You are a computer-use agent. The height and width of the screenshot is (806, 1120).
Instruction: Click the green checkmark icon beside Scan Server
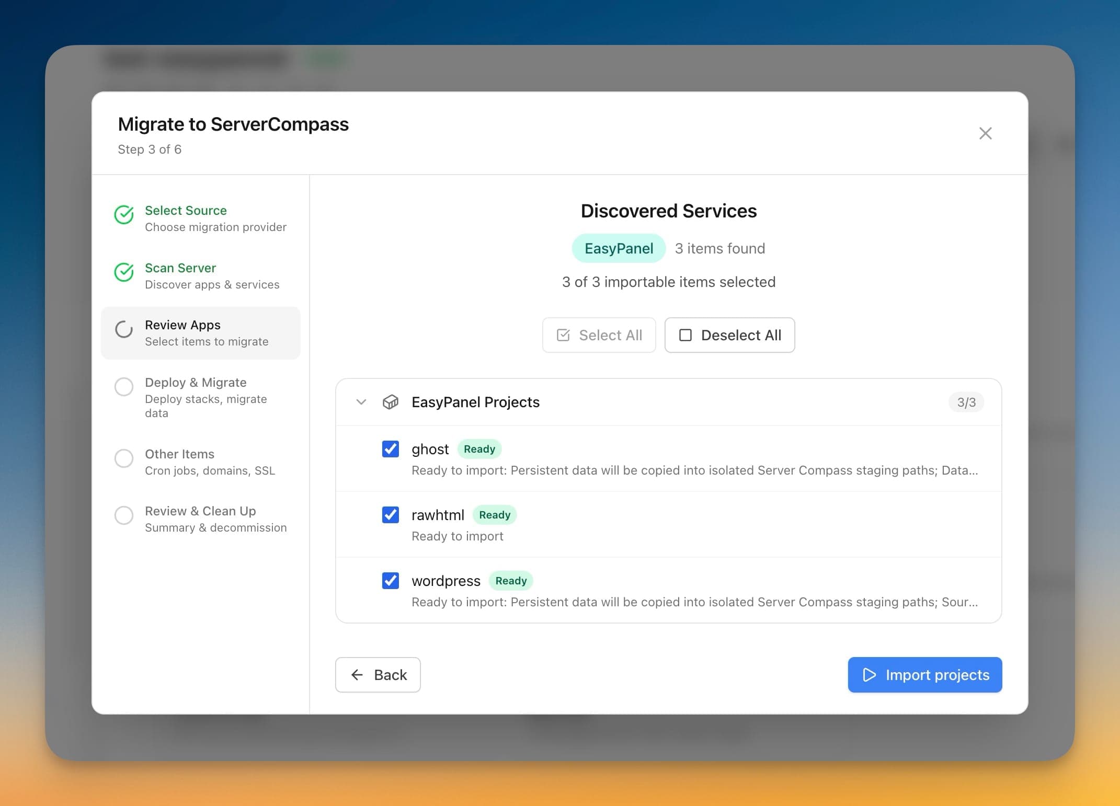click(x=124, y=272)
